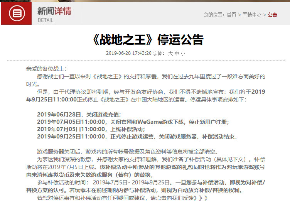The width and height of the screenshot is (290, 206).
Task: Click the text 参与补偿活动的时间
Action: [63, 183]
